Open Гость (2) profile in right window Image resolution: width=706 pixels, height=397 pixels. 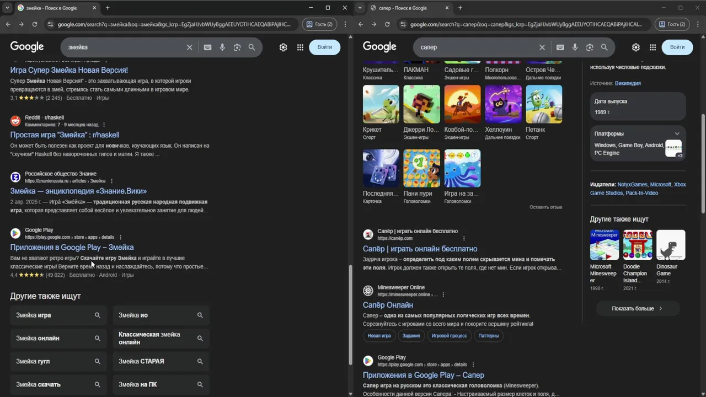[672, 24]
